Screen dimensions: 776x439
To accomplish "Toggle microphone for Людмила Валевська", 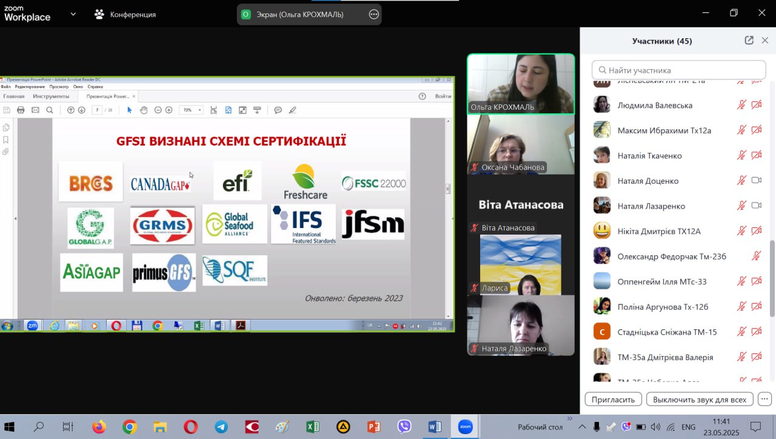I will [741, 105].
